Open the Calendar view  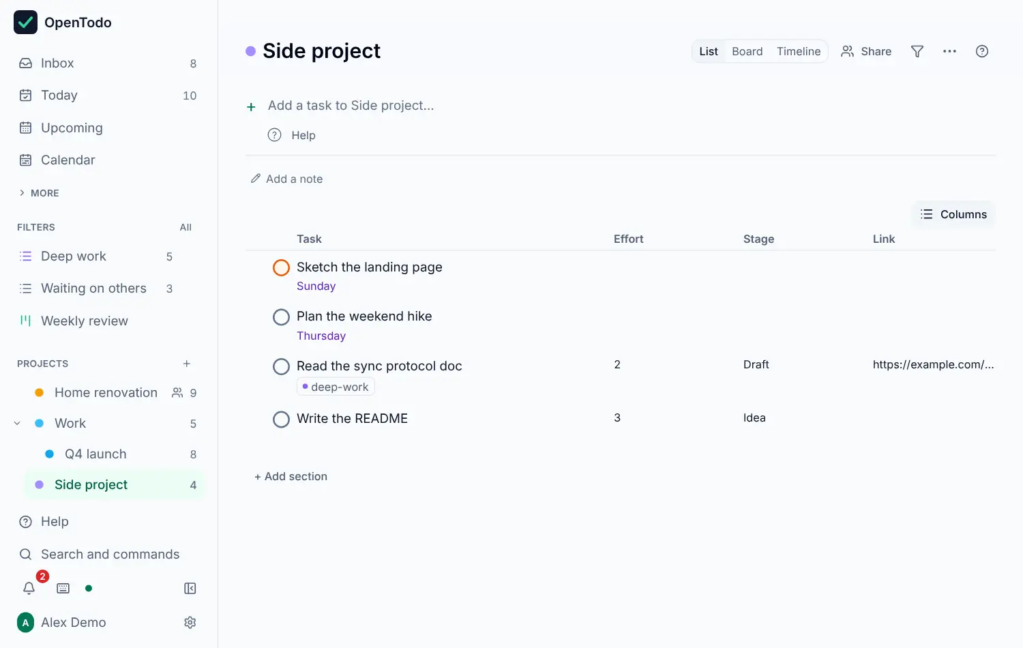pyautogui.click(x=109, y=160)
